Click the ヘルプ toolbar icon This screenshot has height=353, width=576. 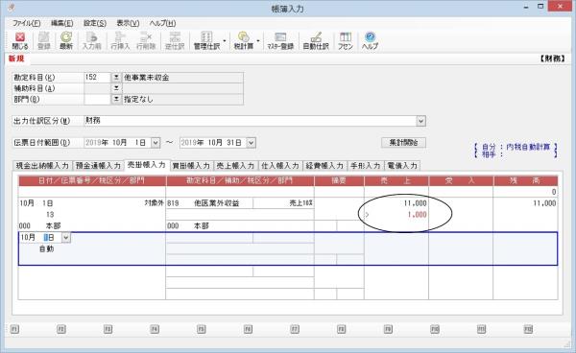[x=370, y=40]
